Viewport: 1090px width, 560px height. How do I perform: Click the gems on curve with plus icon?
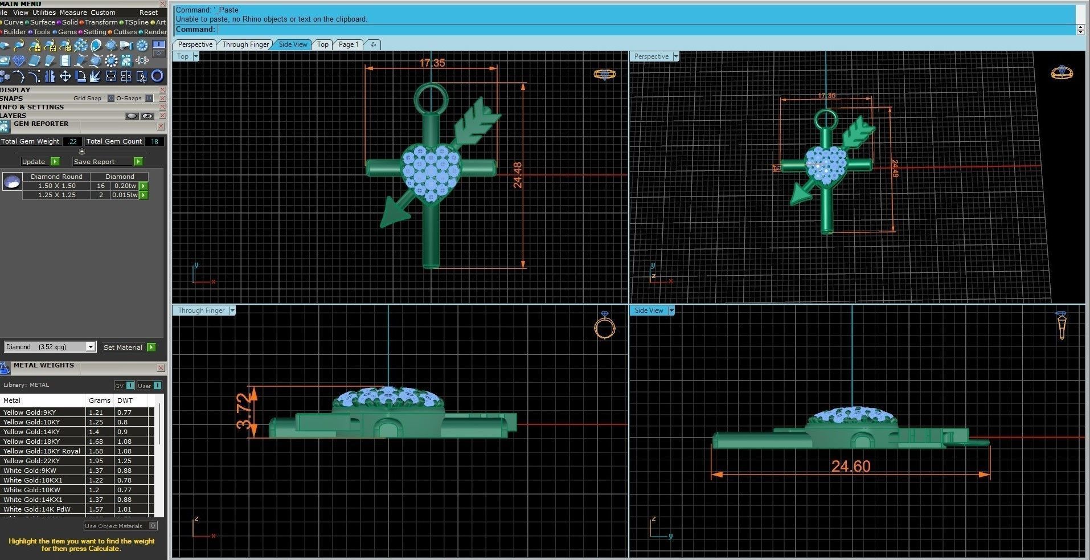tap(35, 46)
